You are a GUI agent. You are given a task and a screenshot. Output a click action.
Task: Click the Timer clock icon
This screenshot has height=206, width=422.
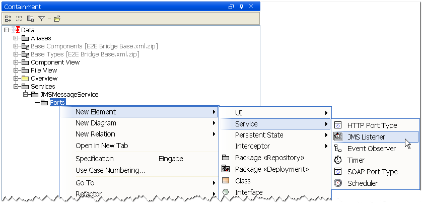(x=338, y=160)
